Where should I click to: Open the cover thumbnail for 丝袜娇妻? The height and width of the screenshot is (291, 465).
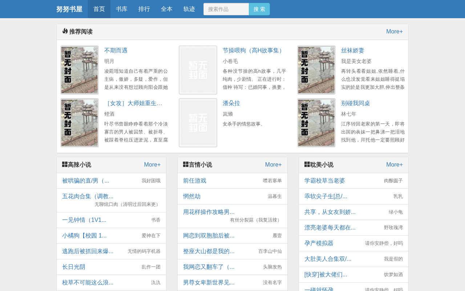coord(316,70)
